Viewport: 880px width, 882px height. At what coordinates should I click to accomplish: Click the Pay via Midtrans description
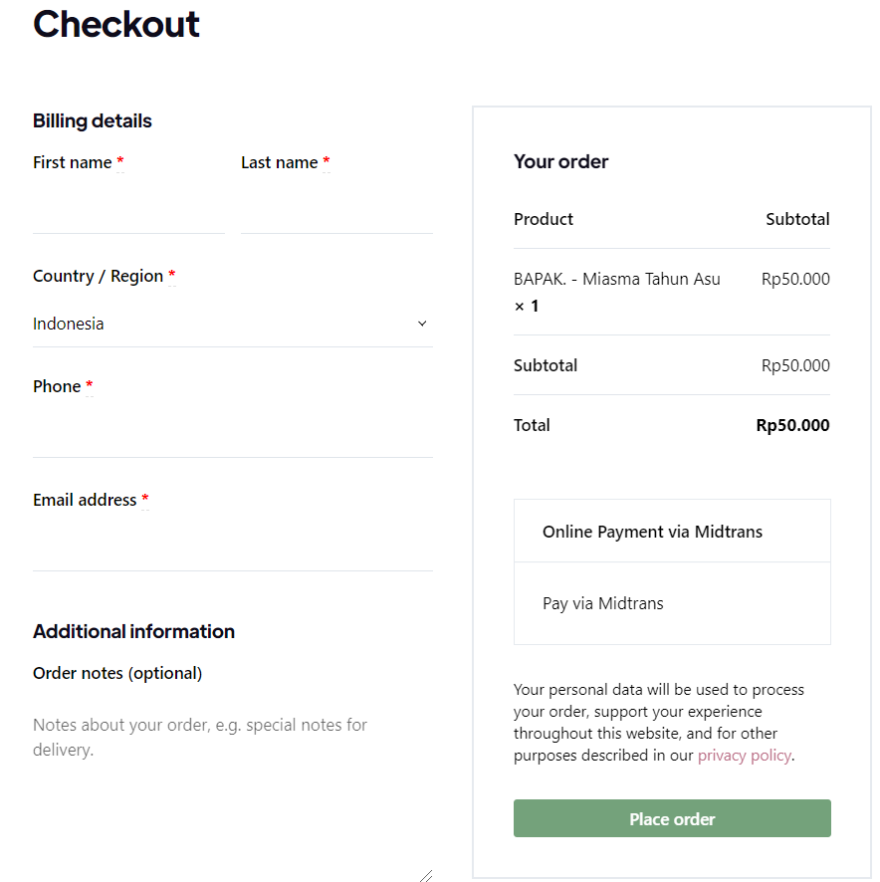pyautogui.click(x=602, y=603)
